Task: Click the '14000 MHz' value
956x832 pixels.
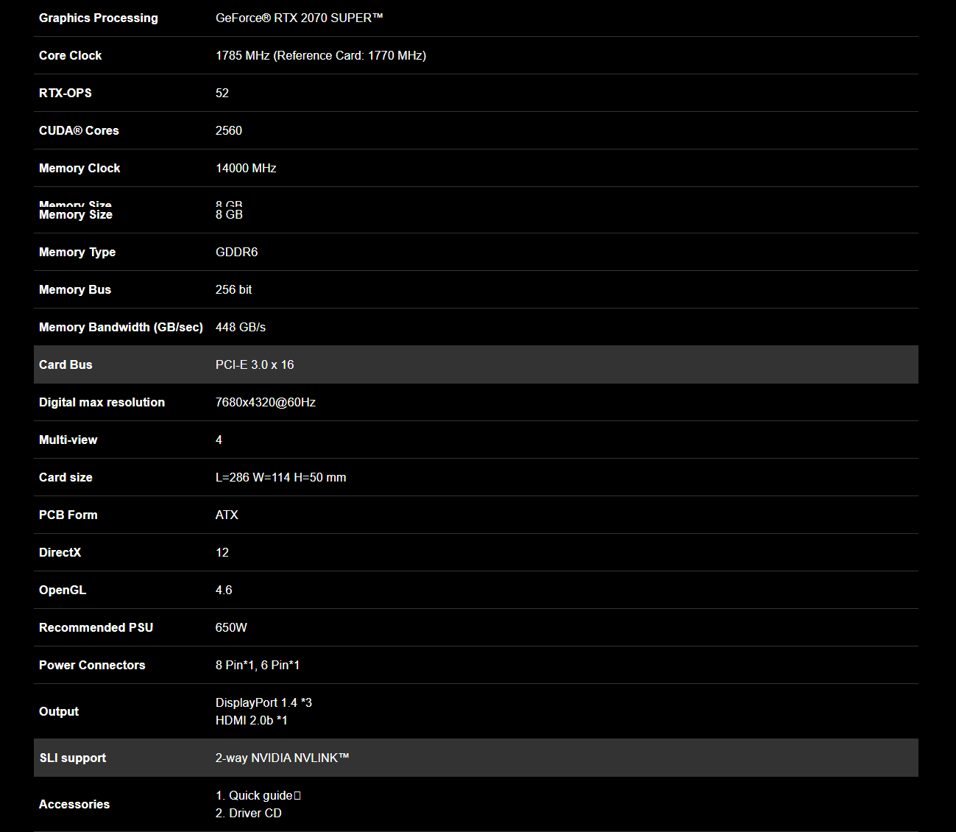Action: point(246,168)
